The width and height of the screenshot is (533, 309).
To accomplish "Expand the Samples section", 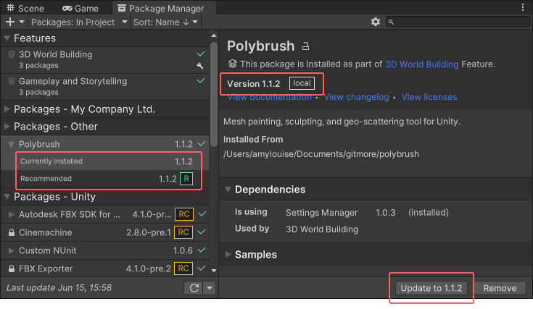I will pyautogui.click(x=229, y=255).
